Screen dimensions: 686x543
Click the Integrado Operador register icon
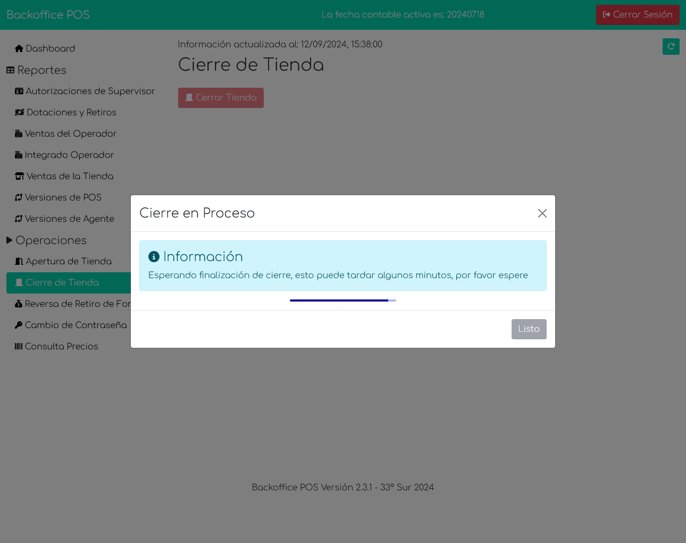(19, 155)
